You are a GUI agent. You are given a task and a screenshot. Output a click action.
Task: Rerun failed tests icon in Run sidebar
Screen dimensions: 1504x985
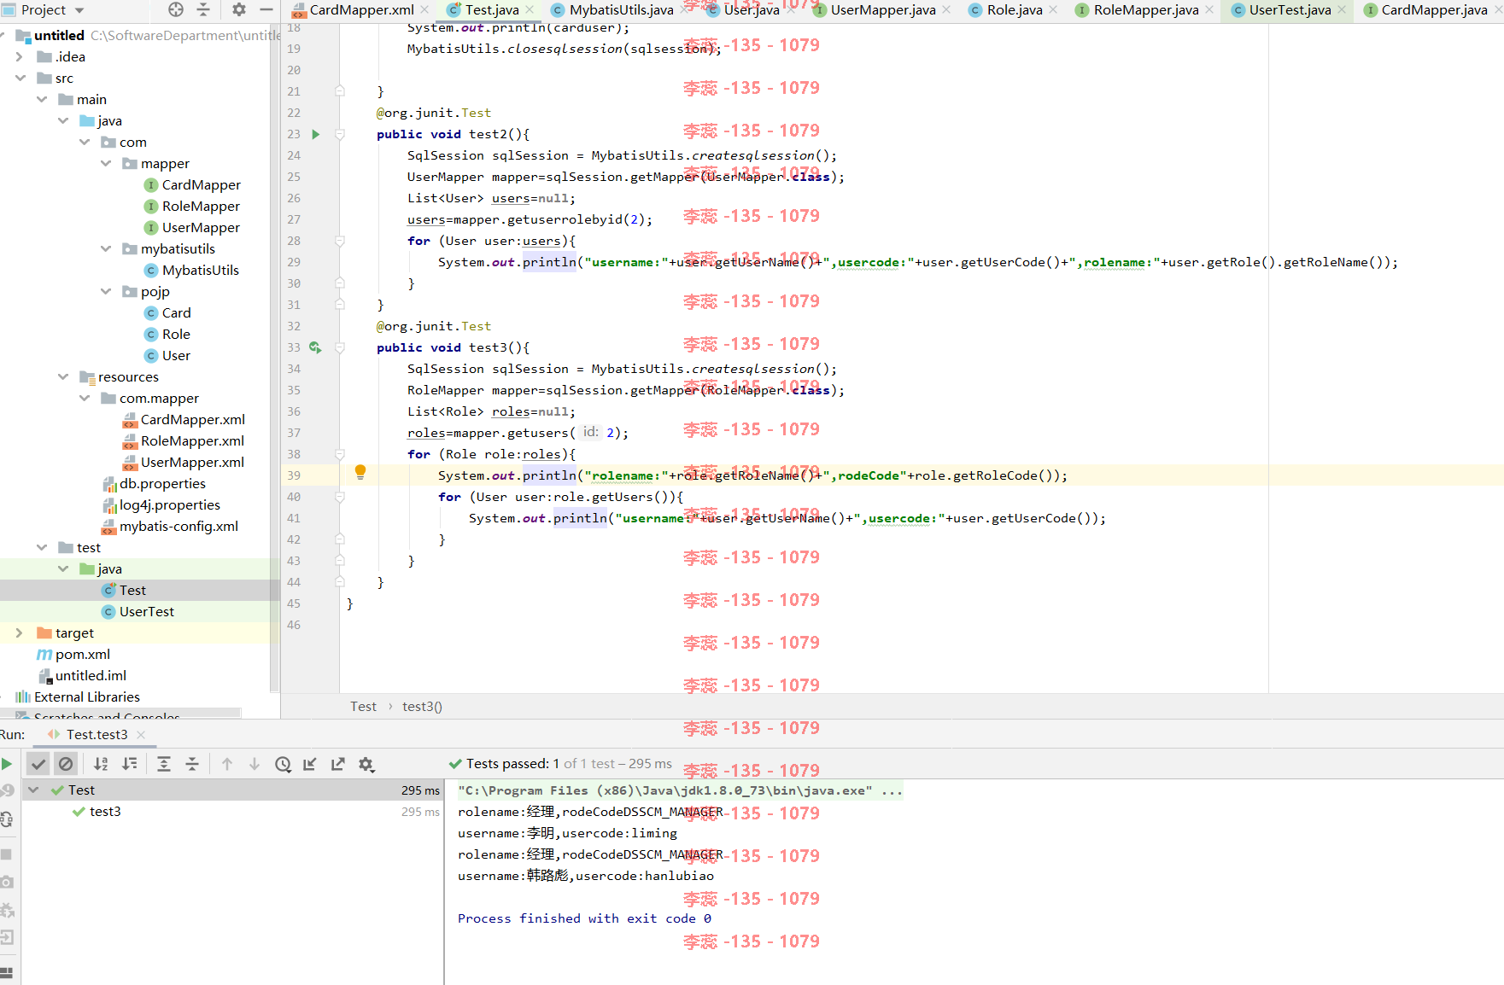tap(7, 790)
